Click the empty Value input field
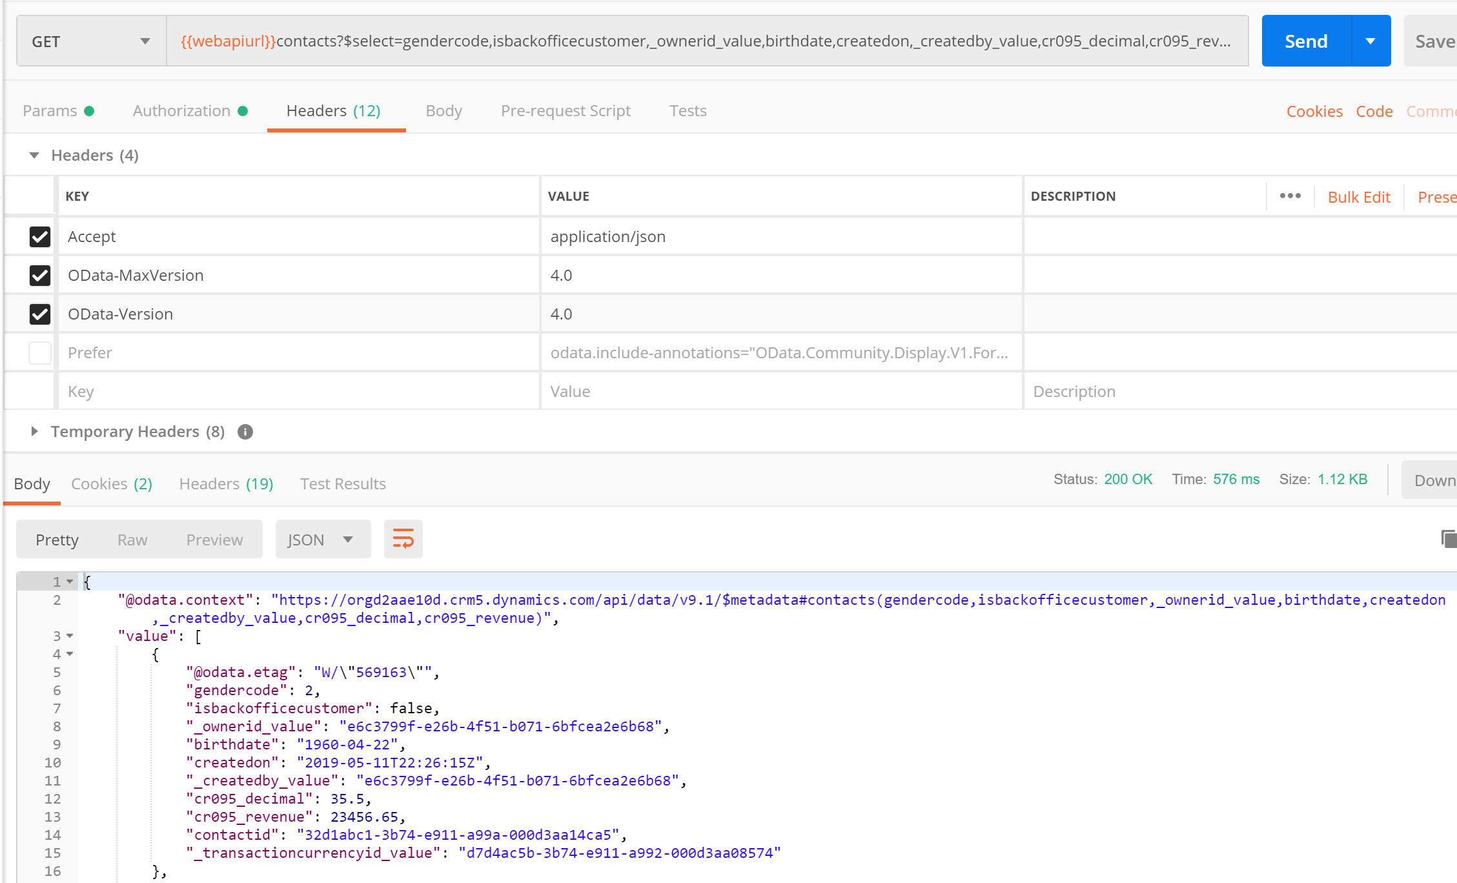The image size is (1457, 883). 782,392
